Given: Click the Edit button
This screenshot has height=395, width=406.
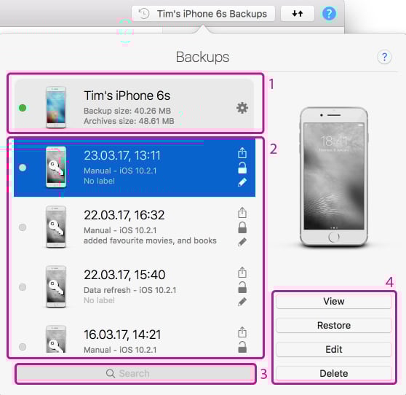Looking at the screenshot, I should [x=334, y=349].
